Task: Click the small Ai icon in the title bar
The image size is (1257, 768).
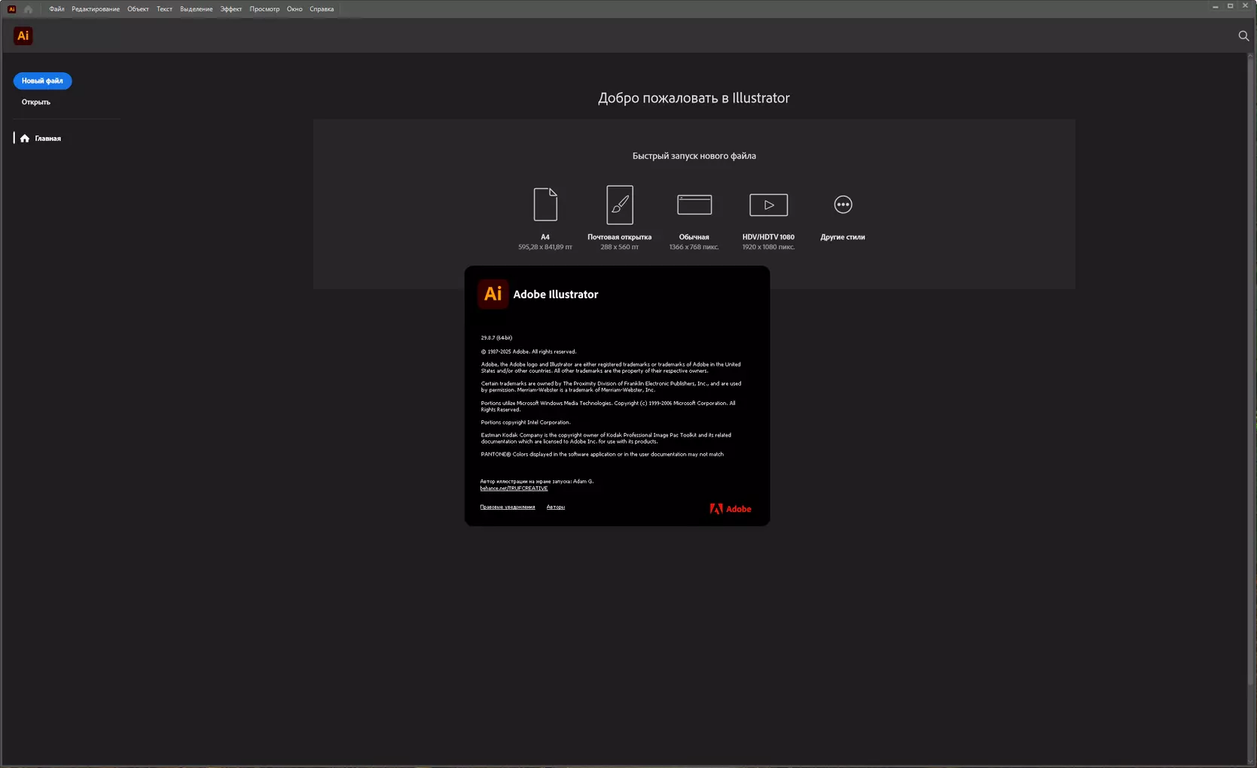Action: pyautogui.click(x=11, y=9)
